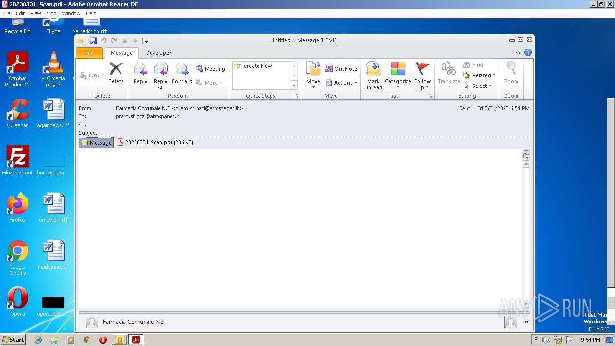Expand the Quick Steps gallery

pyautogui.click(x=295, y=85)
